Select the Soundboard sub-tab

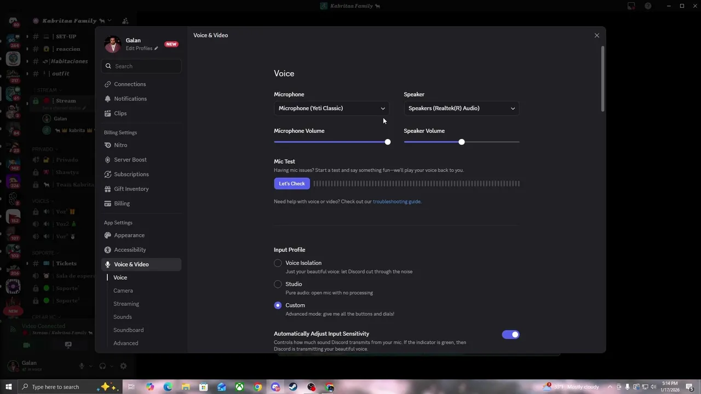(x=129, y=330)
